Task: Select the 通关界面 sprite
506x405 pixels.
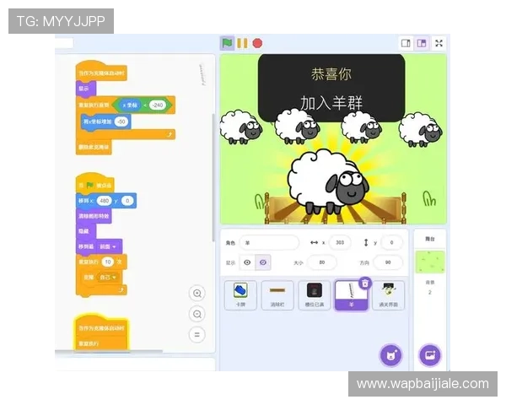Action: pos(388,295)
